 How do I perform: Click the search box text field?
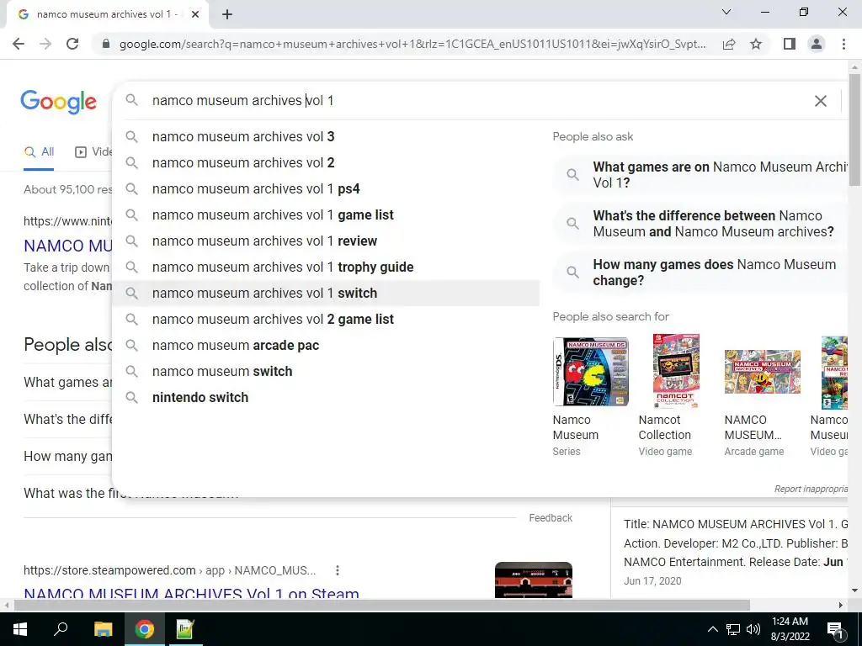pyautogui.click(x=478, y=101)
